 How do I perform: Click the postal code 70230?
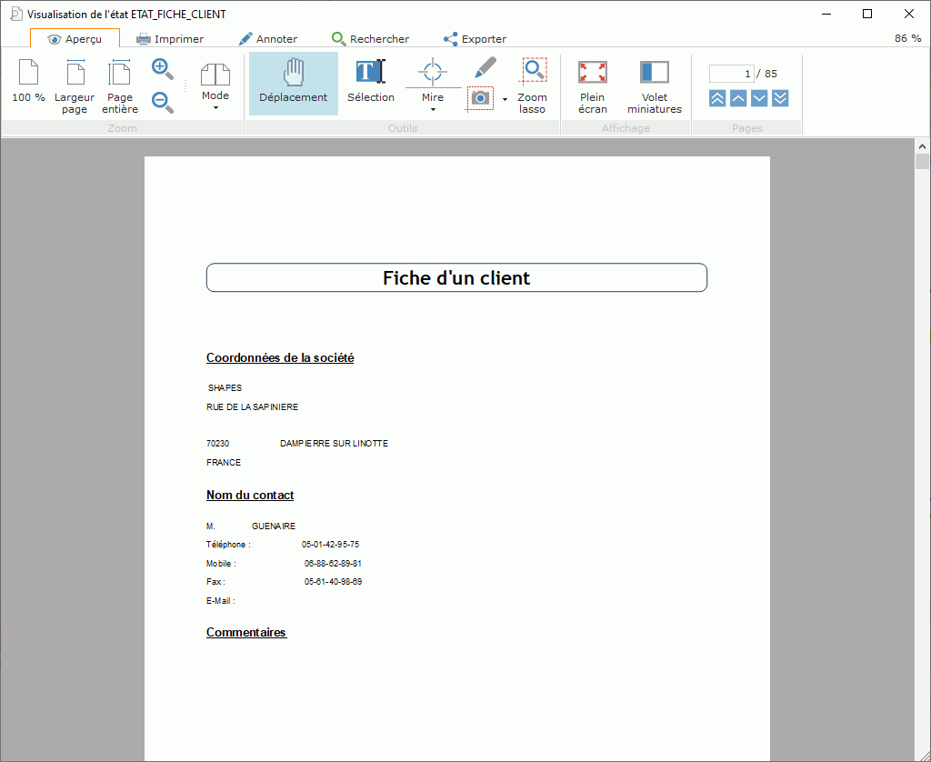[218, 443]
